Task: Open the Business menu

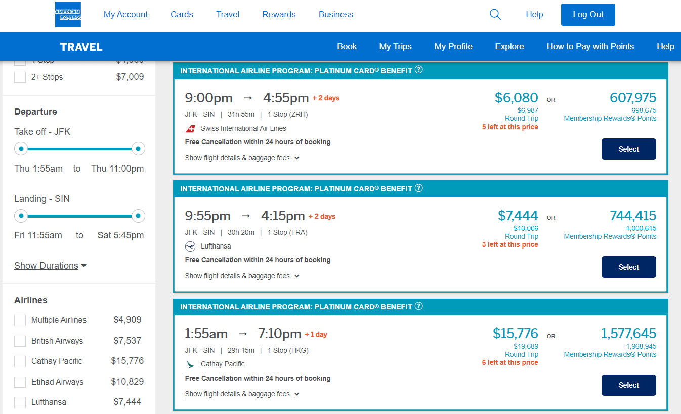Action: coord(336,14)
